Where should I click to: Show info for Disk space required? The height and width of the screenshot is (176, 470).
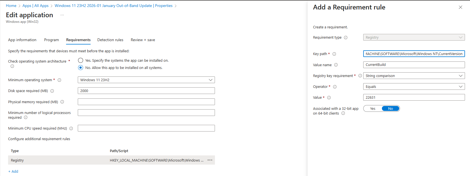click(52, 91)
